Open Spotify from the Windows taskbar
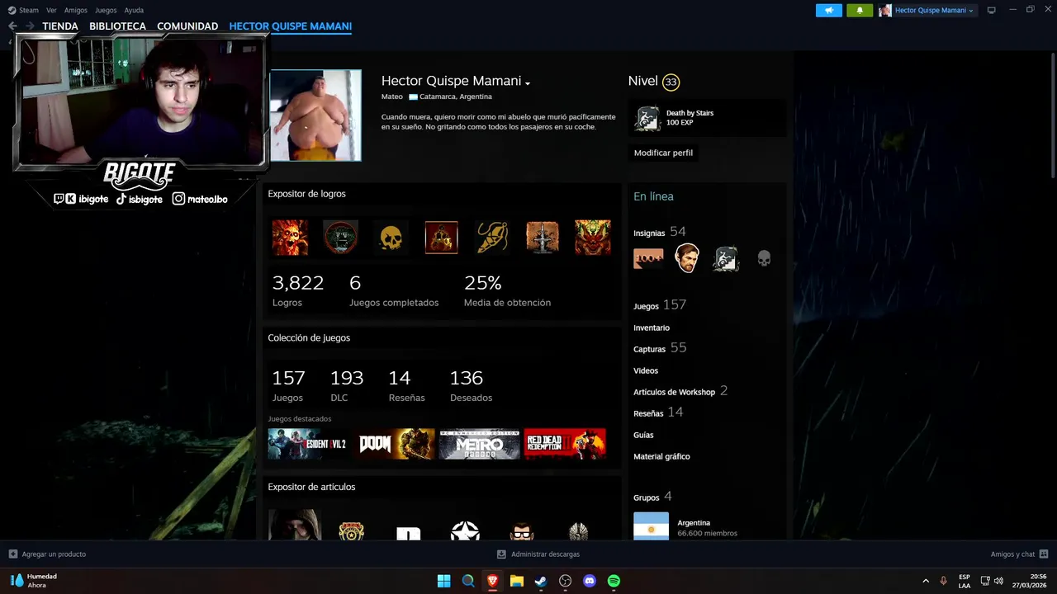The width and height of the screenshot is (1057, 594). 614,581
